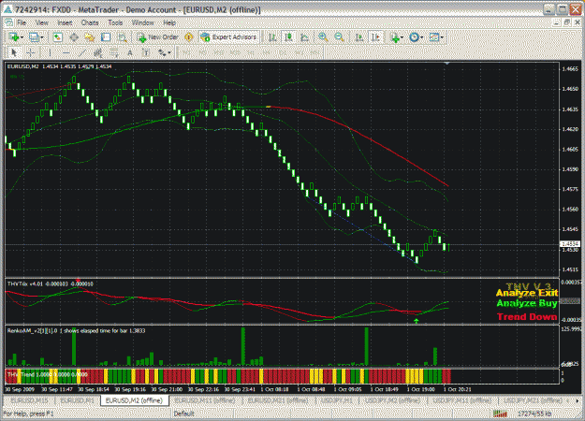
Task: Switch to the EURUSD,M21 (offline) tab
Action: 278,400
